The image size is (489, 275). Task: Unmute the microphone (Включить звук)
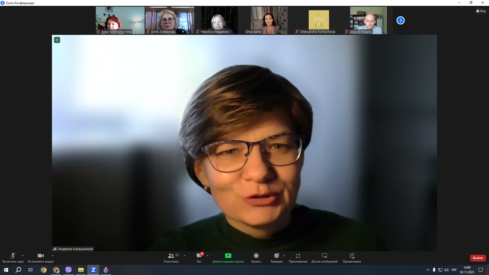pyautogui.click(x=13, y=256)
